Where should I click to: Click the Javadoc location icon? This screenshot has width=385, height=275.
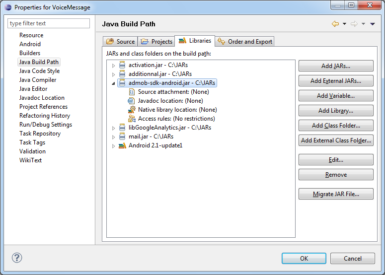tap(132, 101)
